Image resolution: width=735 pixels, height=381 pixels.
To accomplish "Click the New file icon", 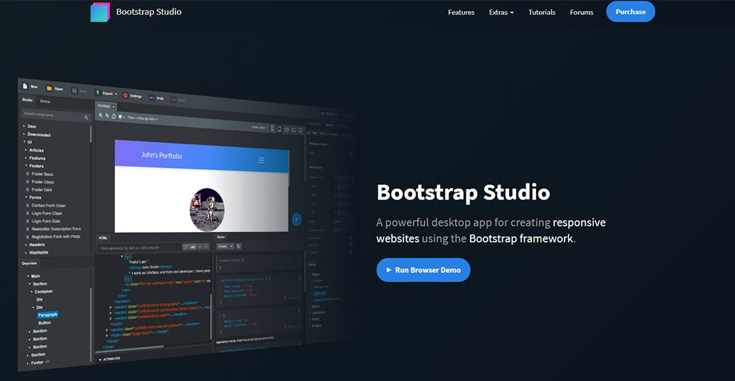I will pyautogui.click(x=24, y=87).
